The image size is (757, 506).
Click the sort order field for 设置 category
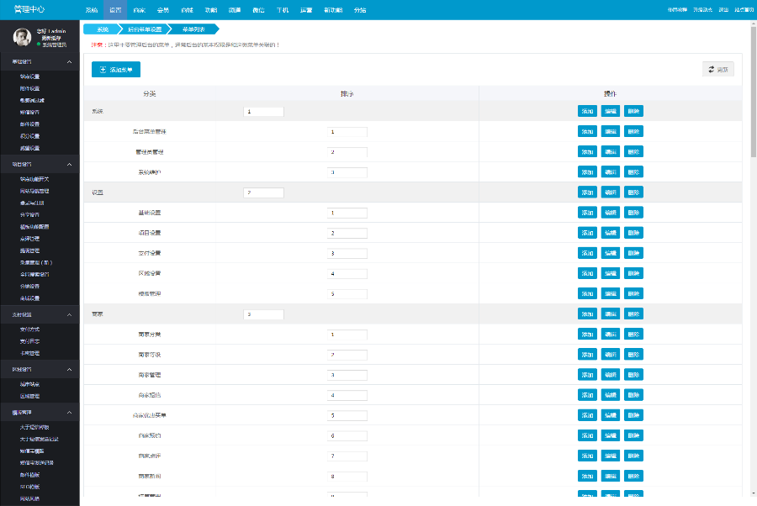263,192
